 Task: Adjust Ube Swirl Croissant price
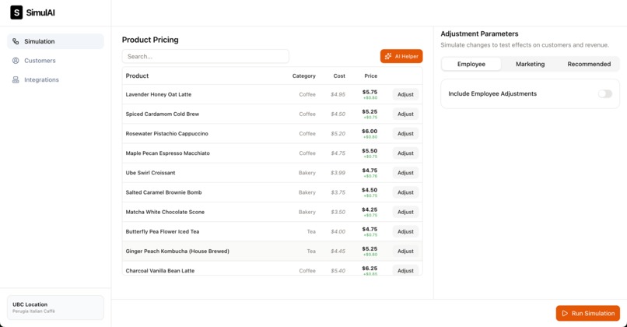405,173
